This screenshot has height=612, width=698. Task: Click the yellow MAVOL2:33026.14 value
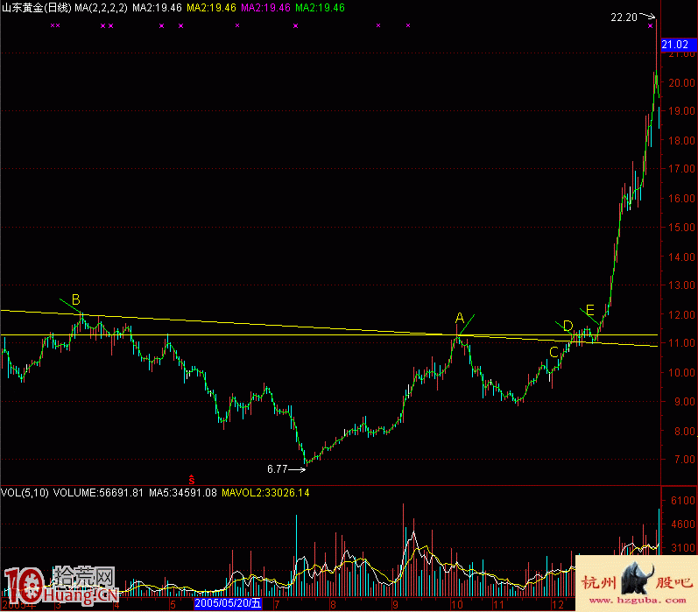[x=265, y=493]
